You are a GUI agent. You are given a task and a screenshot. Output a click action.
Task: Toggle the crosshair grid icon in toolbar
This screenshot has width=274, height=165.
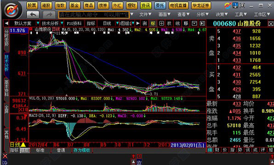161,23
